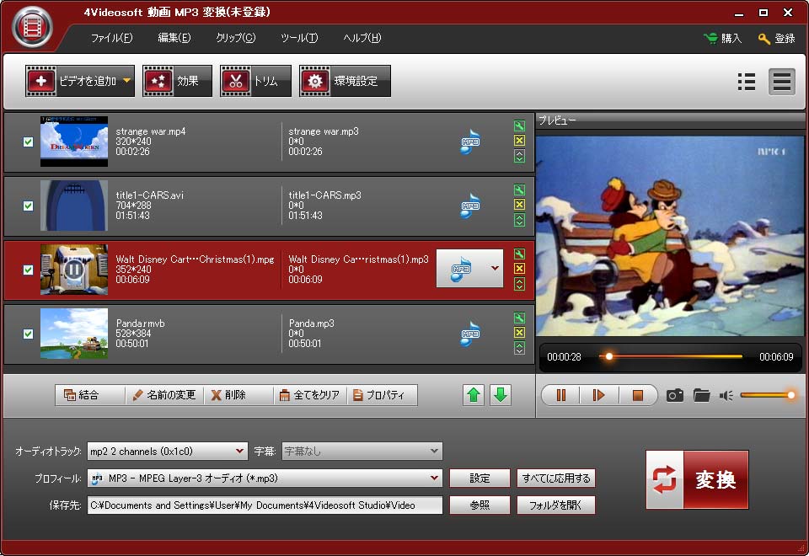Viewport: 809px width, 556px height.
Task: Toggle the Panda.rmvb checkbox
Action: pyautogui.click(x=28, y=334)
